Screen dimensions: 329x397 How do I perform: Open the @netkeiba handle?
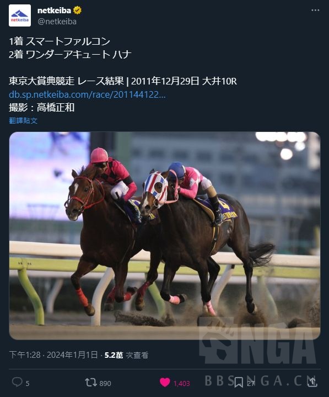coord(57,22)
